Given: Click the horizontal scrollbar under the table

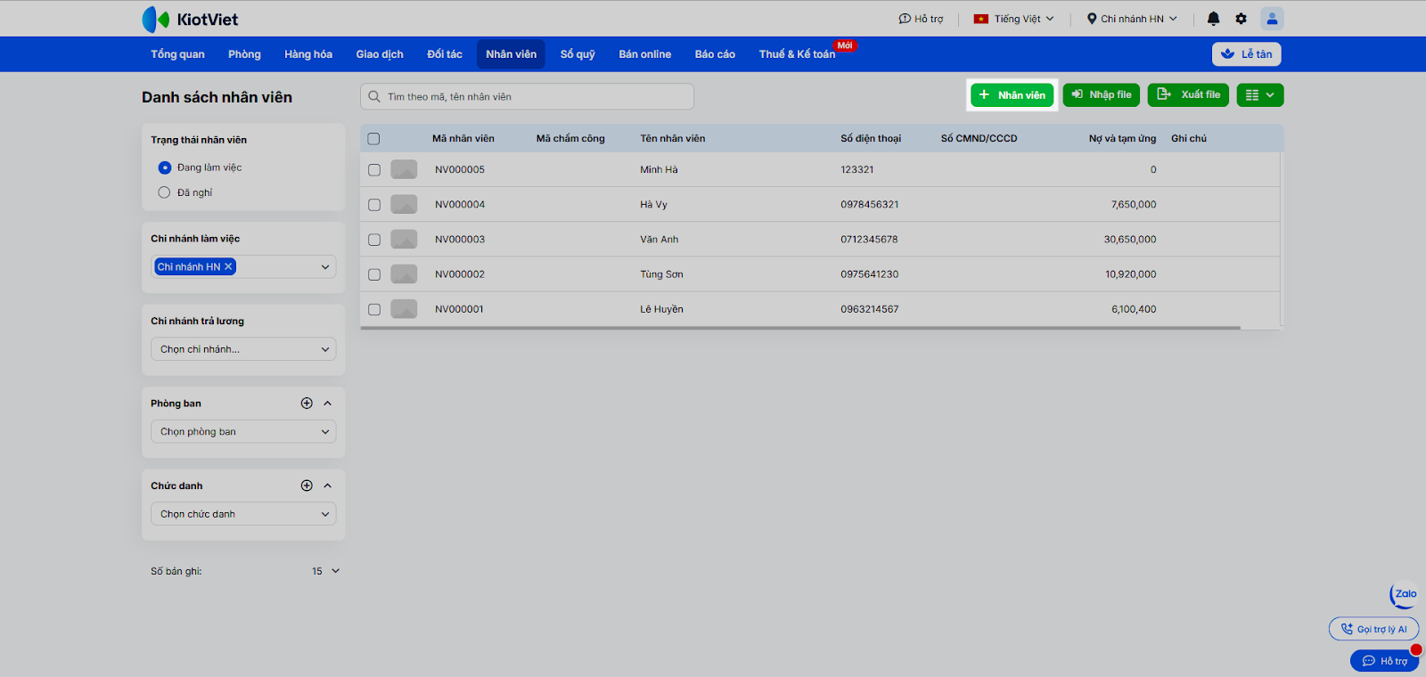Looking at the screenshot, I should point(800,328).
